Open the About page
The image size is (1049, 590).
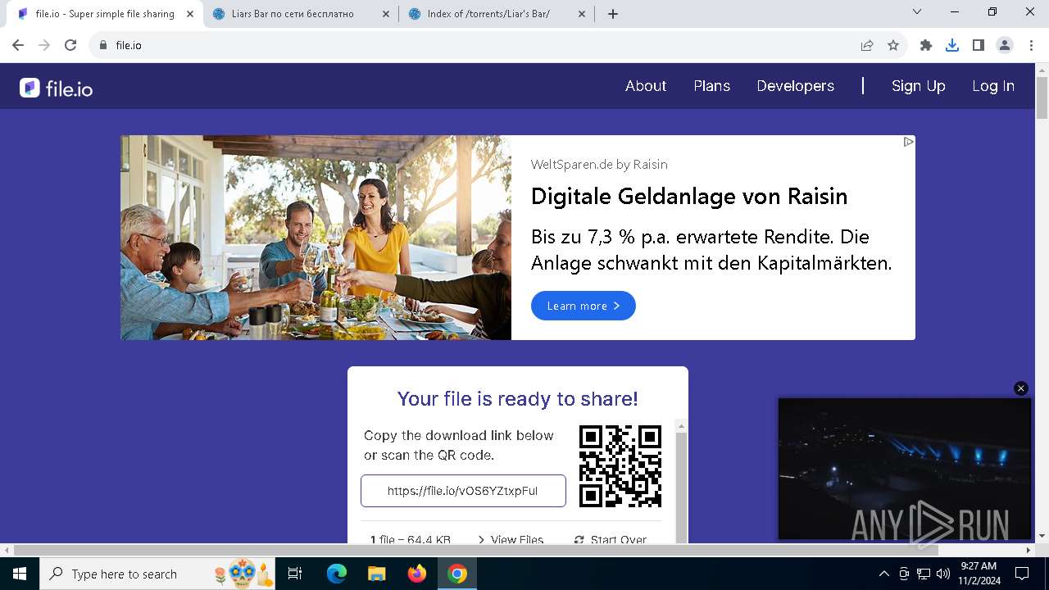click(646, 86)
